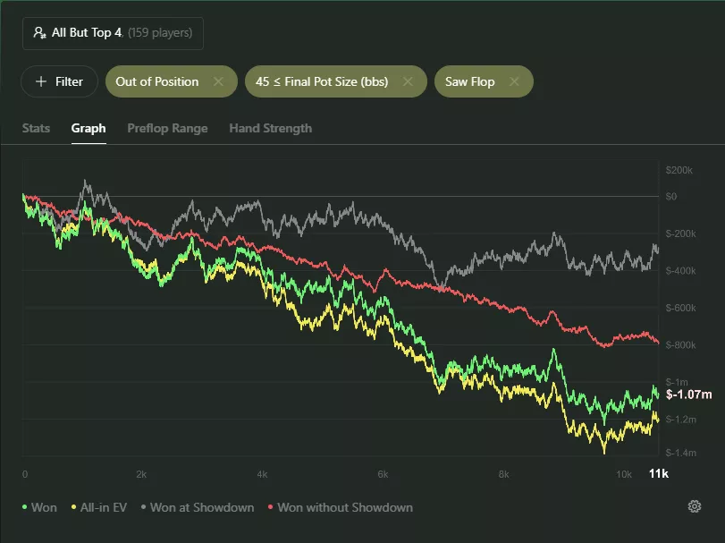
Task: Open graph settings gear icon
Action: pyautogui.click(x=695, y=506)
